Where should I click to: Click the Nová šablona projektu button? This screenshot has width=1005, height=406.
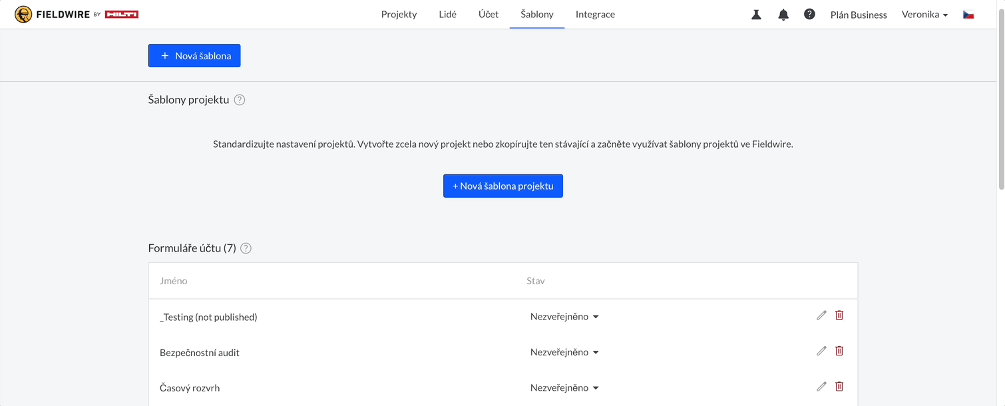503,186
